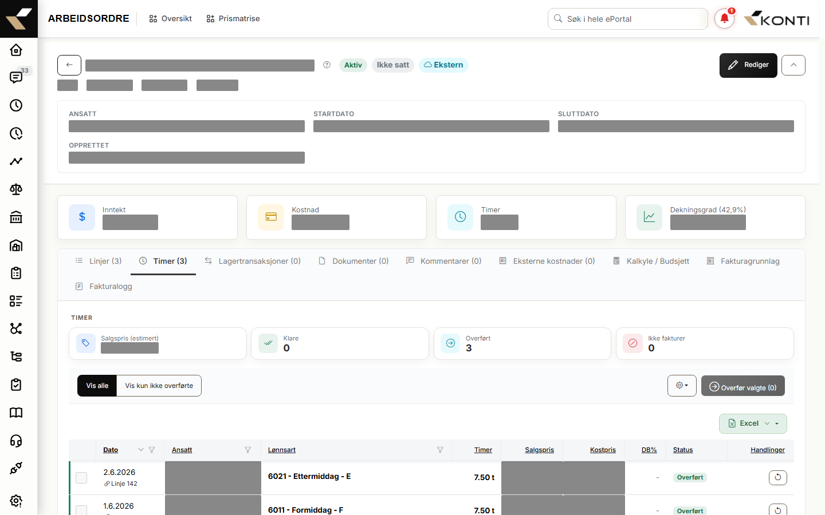
Task: Open the task list icon in the sidebar
Action: 16,301
